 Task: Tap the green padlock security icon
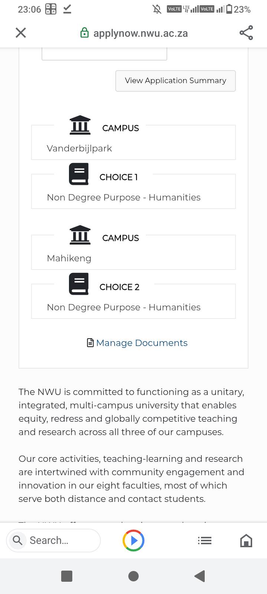point(85,33)
